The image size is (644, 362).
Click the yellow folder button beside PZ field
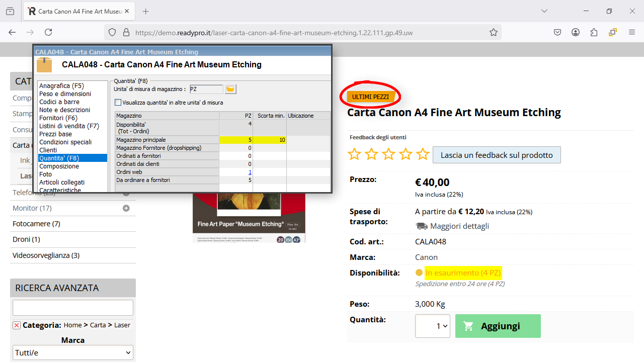coord(230,89)
